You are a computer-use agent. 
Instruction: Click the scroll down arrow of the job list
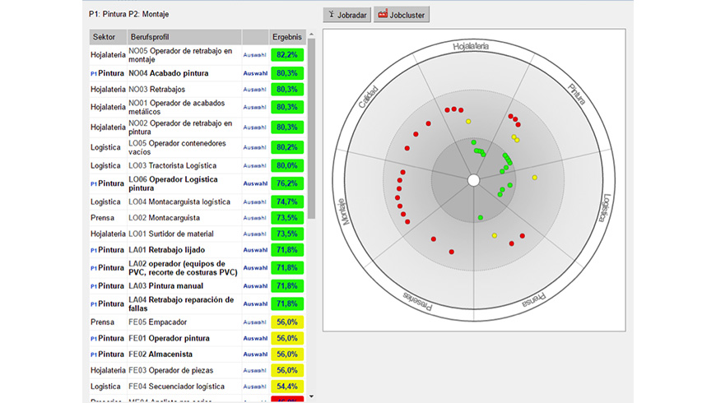click(311, 396)
